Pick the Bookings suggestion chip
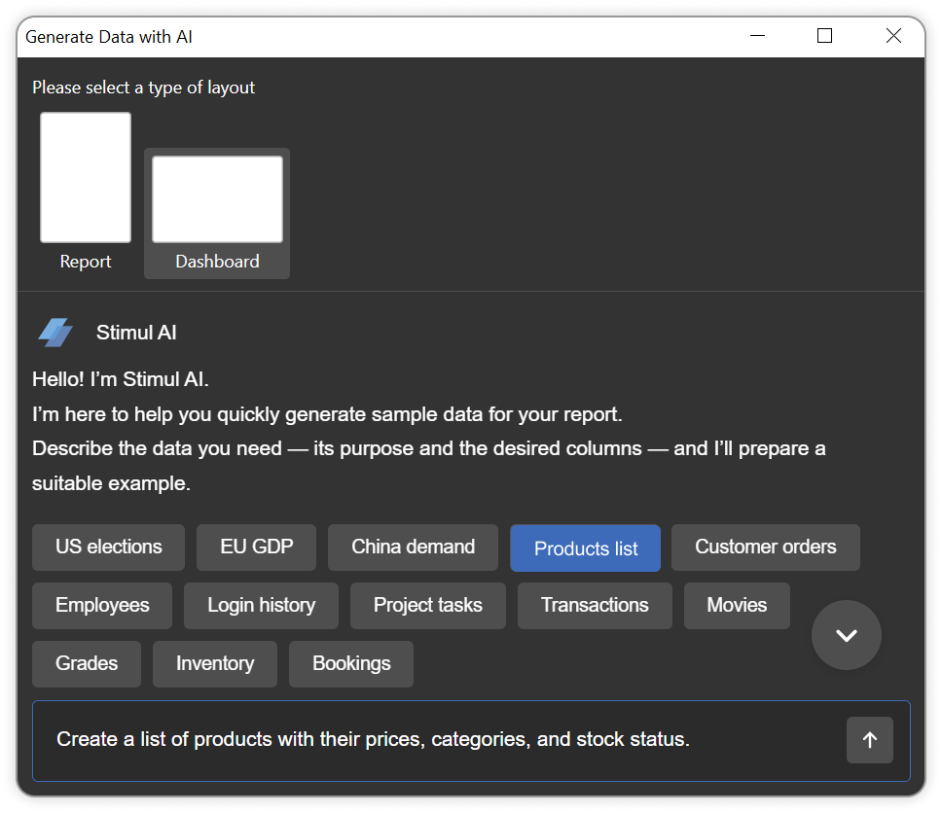Image resolution: width=942 pixels, height=813 pixels. point(350,663)
